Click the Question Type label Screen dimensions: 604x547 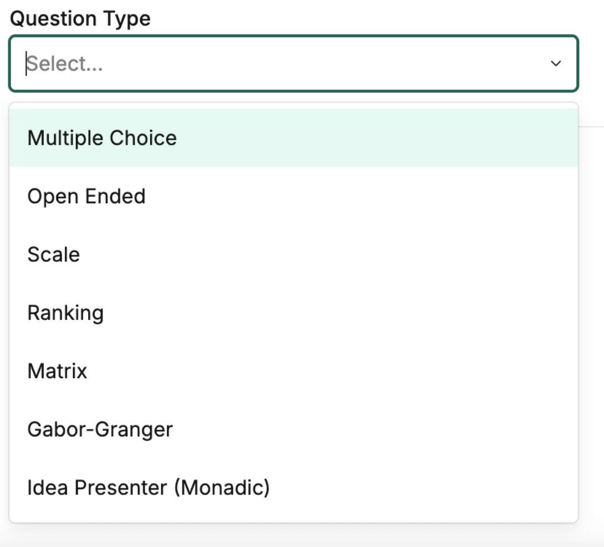(80, 19)
